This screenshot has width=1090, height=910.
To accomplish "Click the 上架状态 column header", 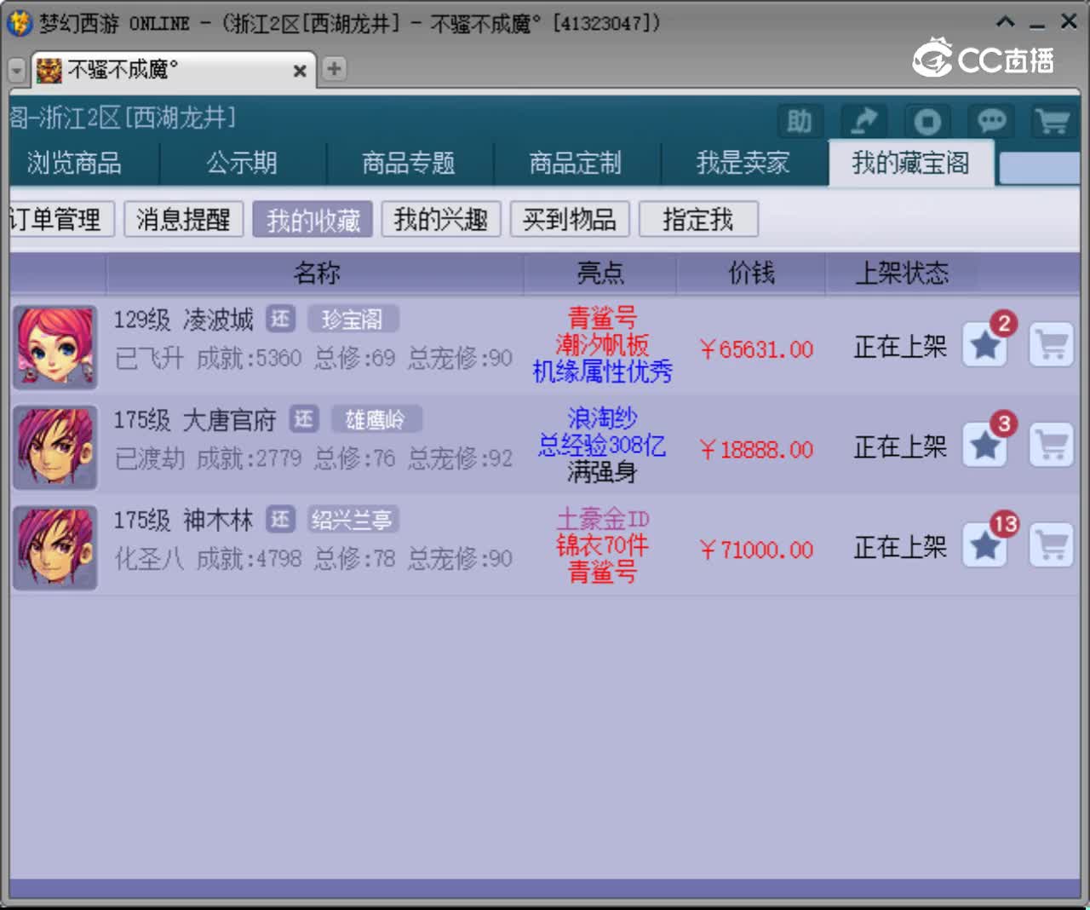I will [x=901, y=274].
